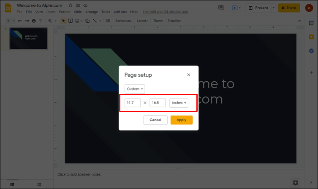Screen dimensions: 318x189
Task: Collapse the menus with up chevron
Action: click(299, 21)
